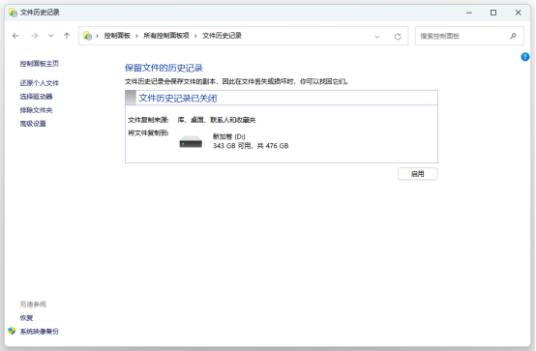Screen dimensions: 536x351
Task: Maximize the 文件历史记录 window
Action: click(x=493, y=13)
